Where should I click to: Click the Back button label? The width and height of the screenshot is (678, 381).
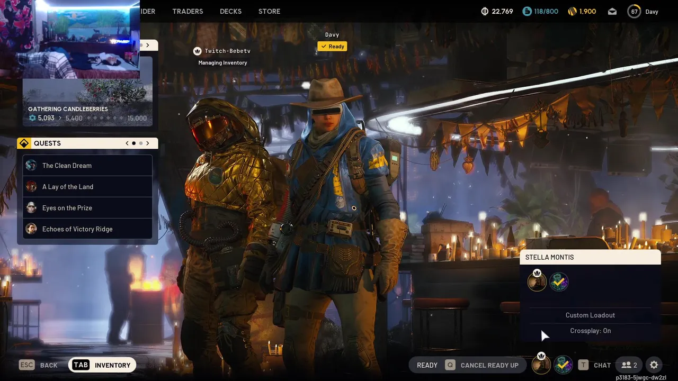49,365
